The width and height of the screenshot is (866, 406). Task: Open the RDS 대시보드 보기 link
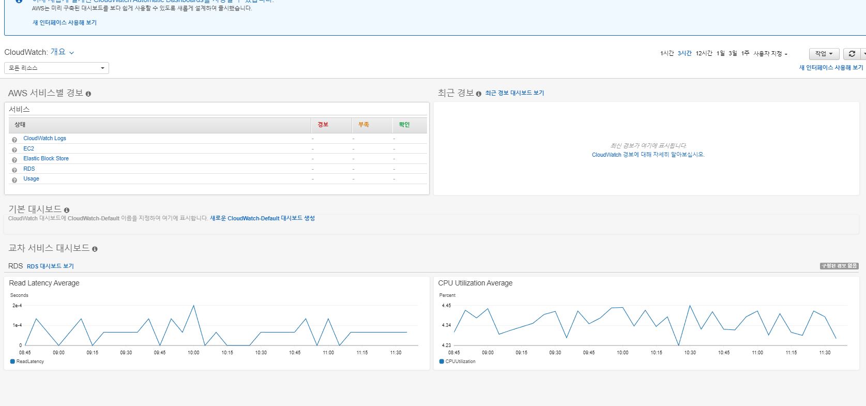(x=50, y=266)
